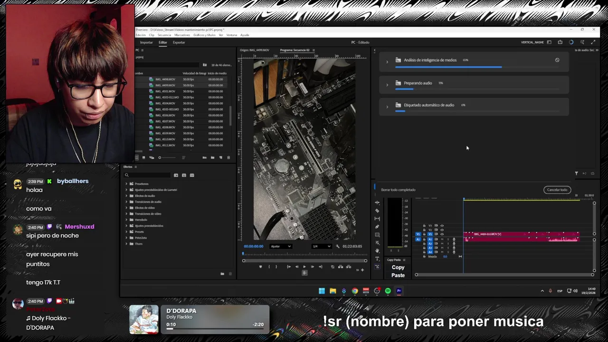
Task: Click 32-bit color filter in Effects panel
Action: pyautogui.click(x=184, y=175)
